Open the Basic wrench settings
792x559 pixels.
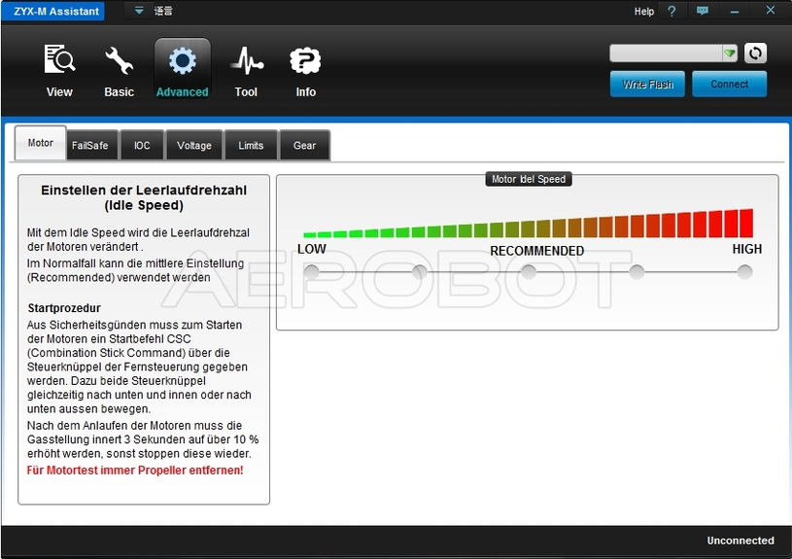[119, 61]
